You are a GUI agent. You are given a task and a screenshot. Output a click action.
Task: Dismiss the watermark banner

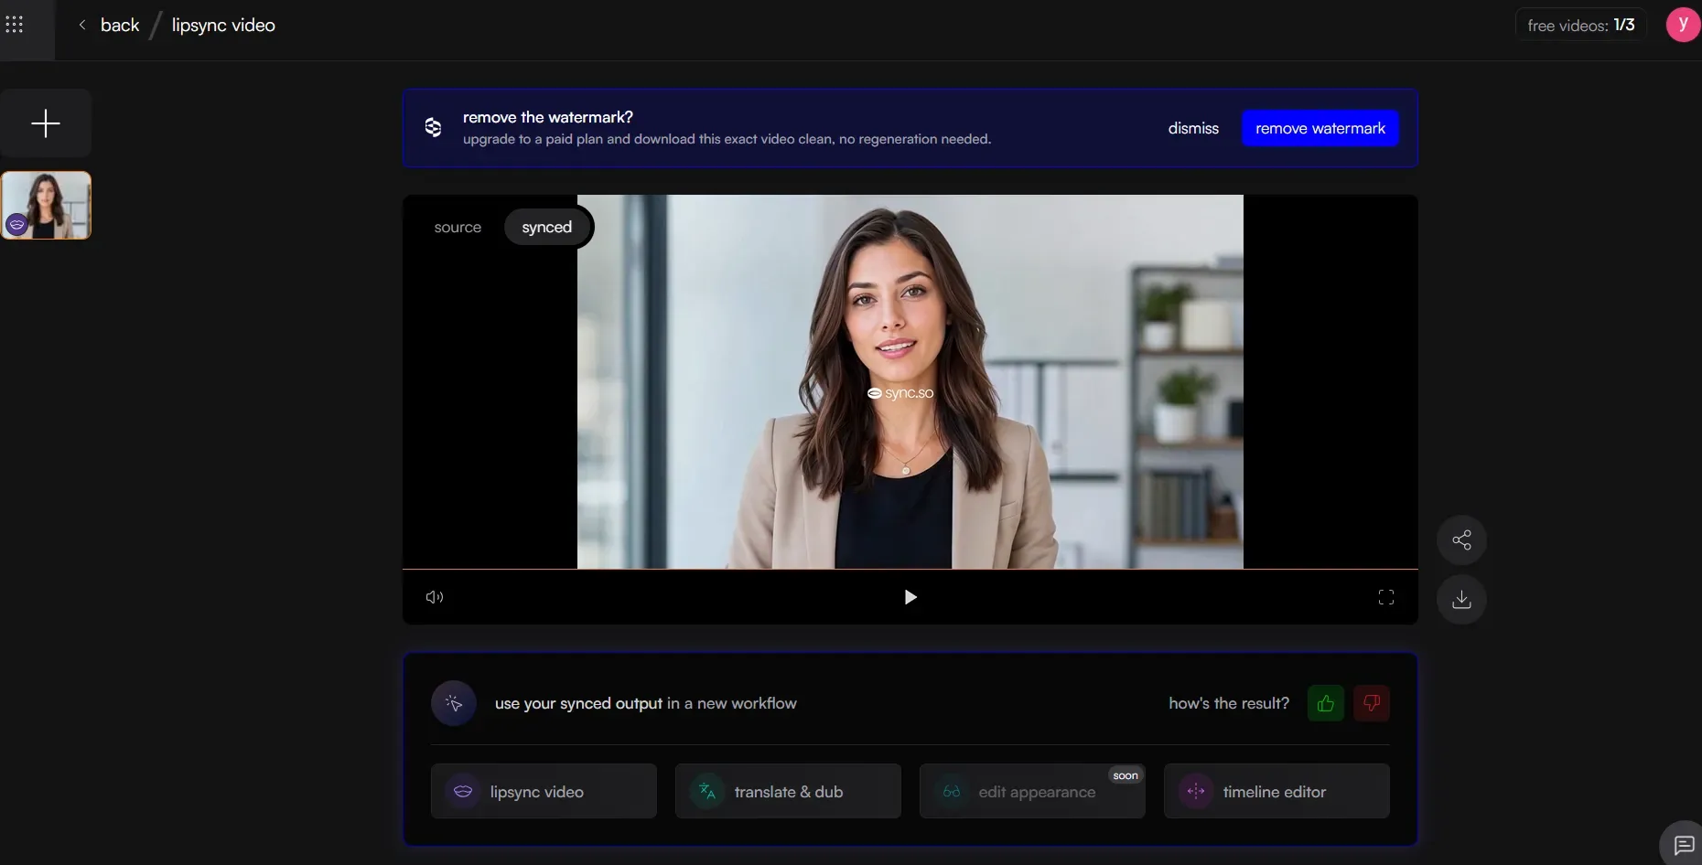[1193, 128]
